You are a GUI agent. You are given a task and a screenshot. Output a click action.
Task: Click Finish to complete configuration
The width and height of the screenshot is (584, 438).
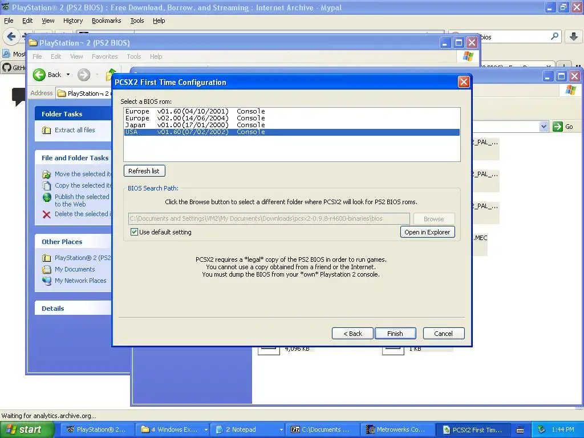pyautogui.click(x=395, y=333)
